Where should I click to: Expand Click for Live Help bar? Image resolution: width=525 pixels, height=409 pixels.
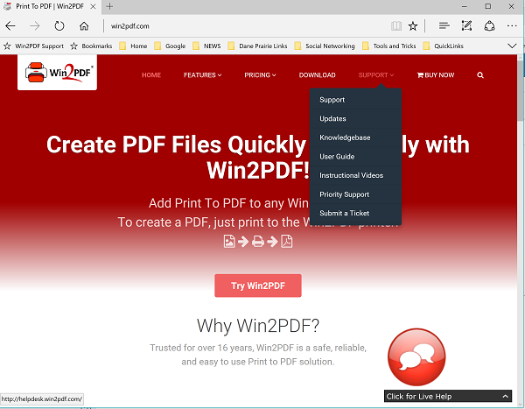point(448,396)
